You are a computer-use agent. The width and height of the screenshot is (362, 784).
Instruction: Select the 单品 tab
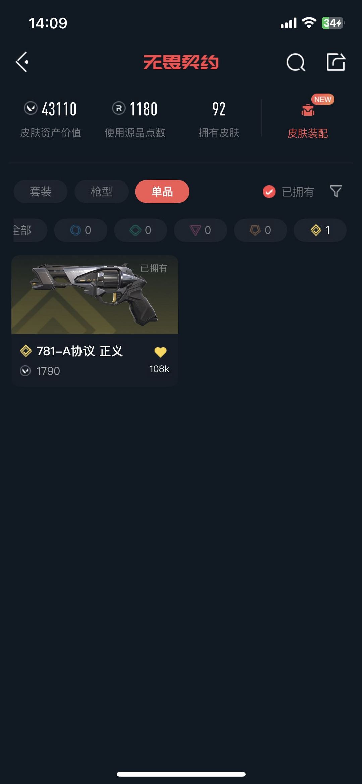click(x=162, y=192)
